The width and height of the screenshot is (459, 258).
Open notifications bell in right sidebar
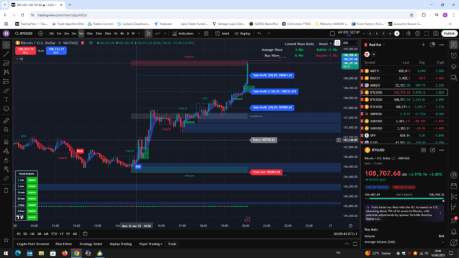454,232
